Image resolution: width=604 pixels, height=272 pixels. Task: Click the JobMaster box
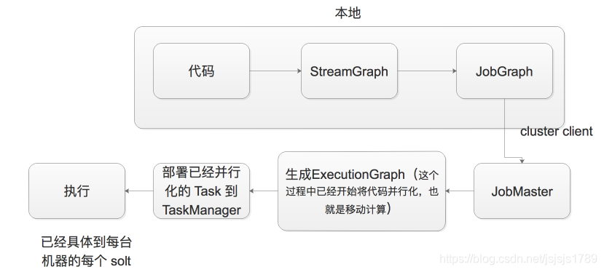tap(522, 191)
